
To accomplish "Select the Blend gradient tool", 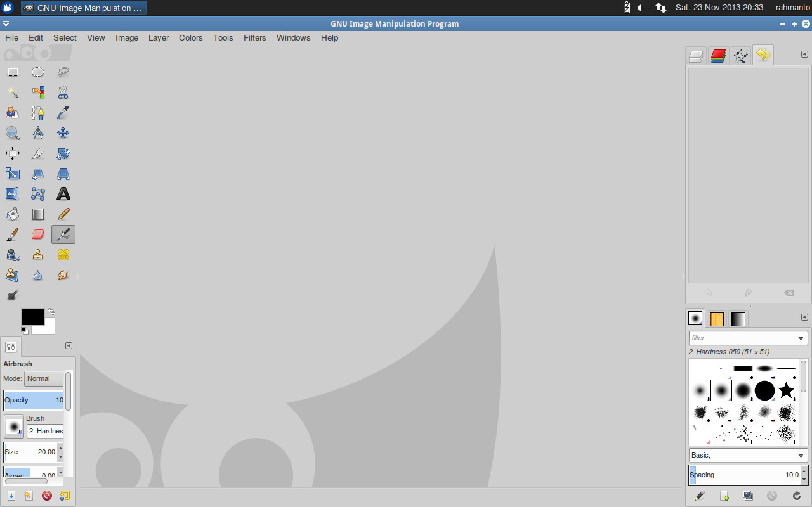I will [x=38, y=214].
